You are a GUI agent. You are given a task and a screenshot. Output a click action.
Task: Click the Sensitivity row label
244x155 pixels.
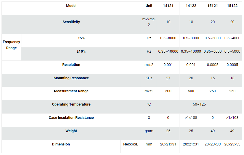(x=71, y=22)
